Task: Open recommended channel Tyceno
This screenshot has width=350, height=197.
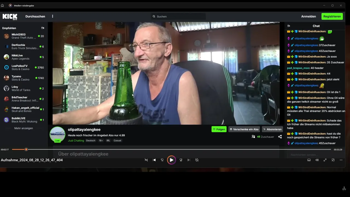Action: point(24,78)
